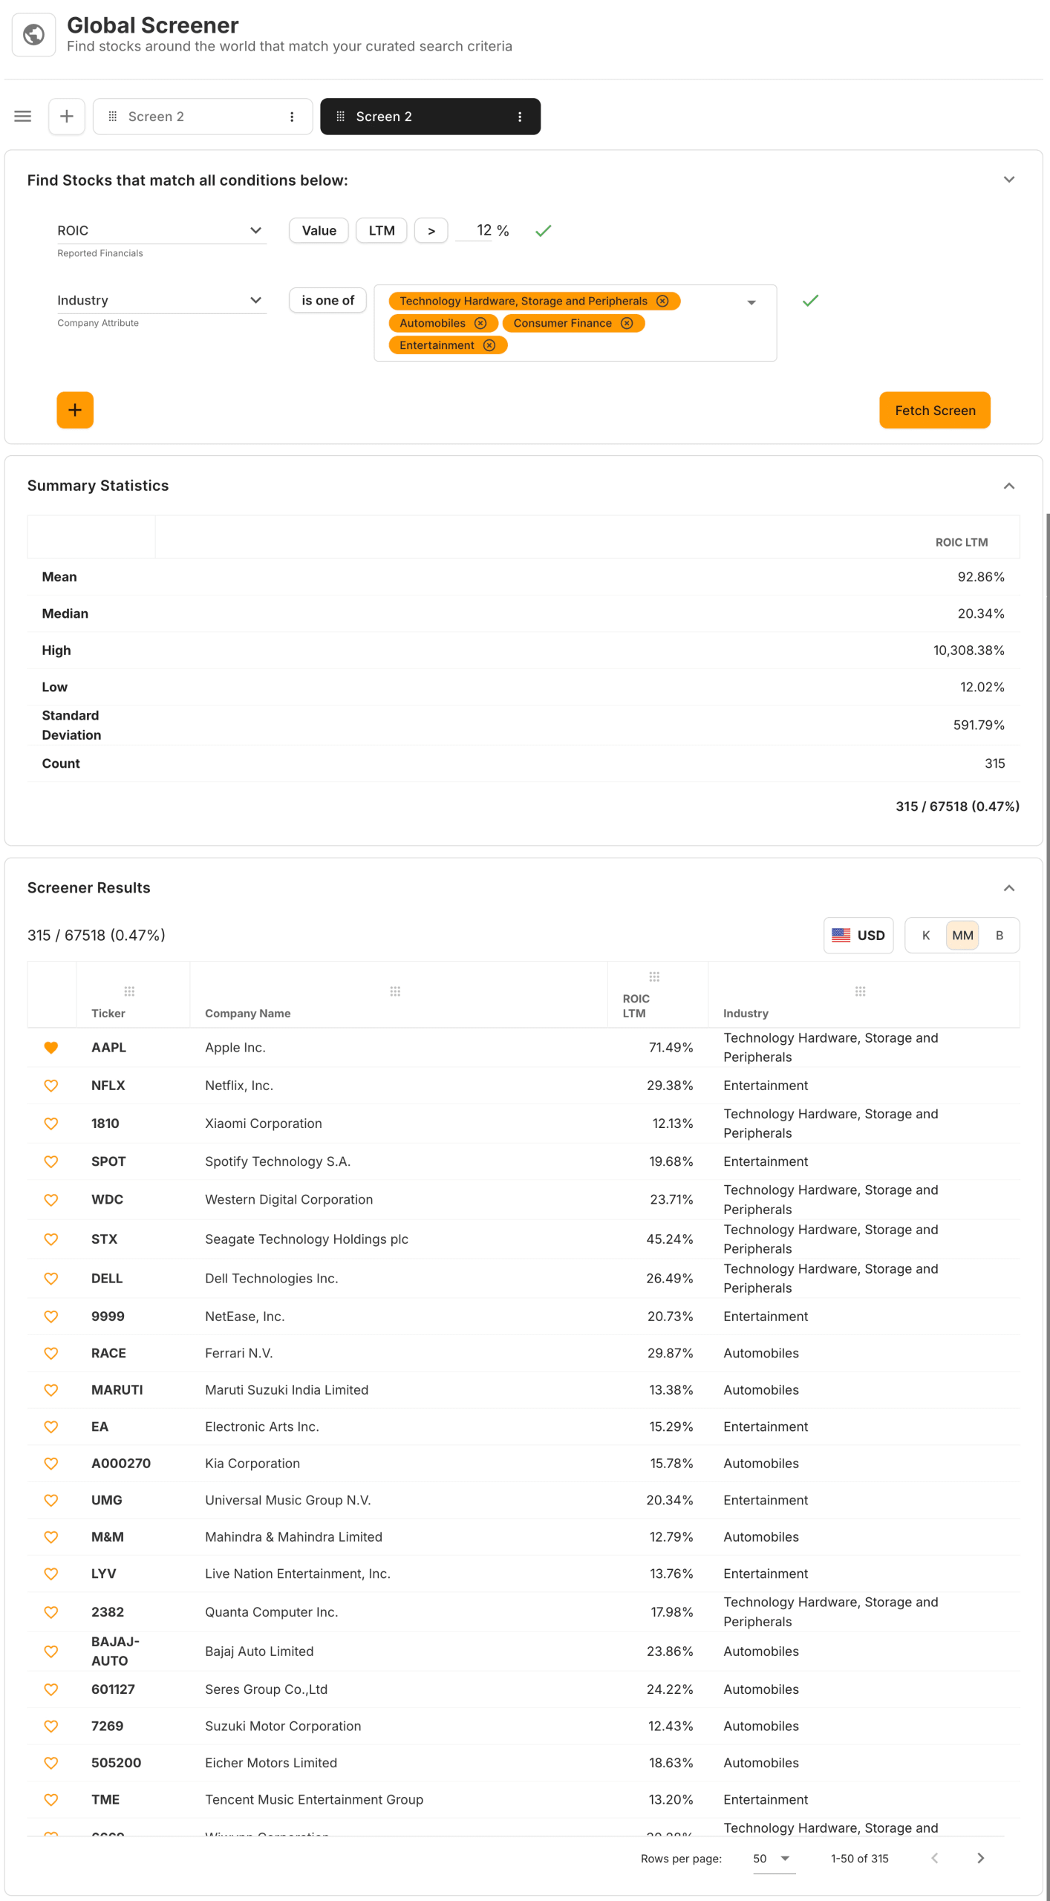This screenshot has width=1050, height=1901.
Task: Open the Industry attribute dropdown
Action: [161, 301]
